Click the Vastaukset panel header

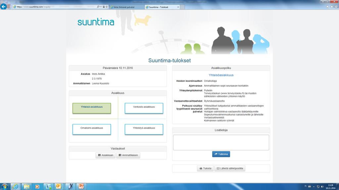tap(118, 148)
